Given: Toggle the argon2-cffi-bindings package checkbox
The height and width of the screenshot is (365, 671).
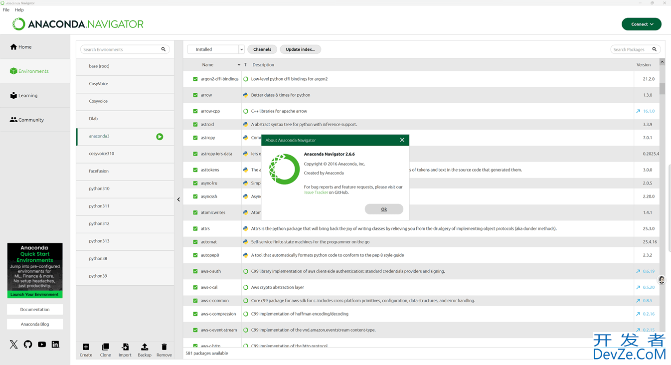Looking at the screenshot, I should point(195,79).
